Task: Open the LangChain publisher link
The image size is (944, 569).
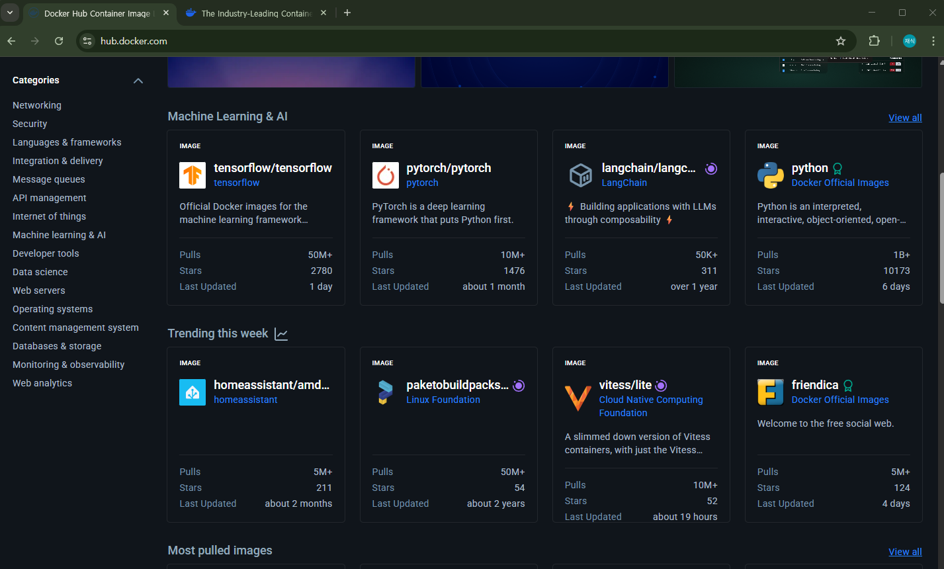Action: (x=624, y=183)
